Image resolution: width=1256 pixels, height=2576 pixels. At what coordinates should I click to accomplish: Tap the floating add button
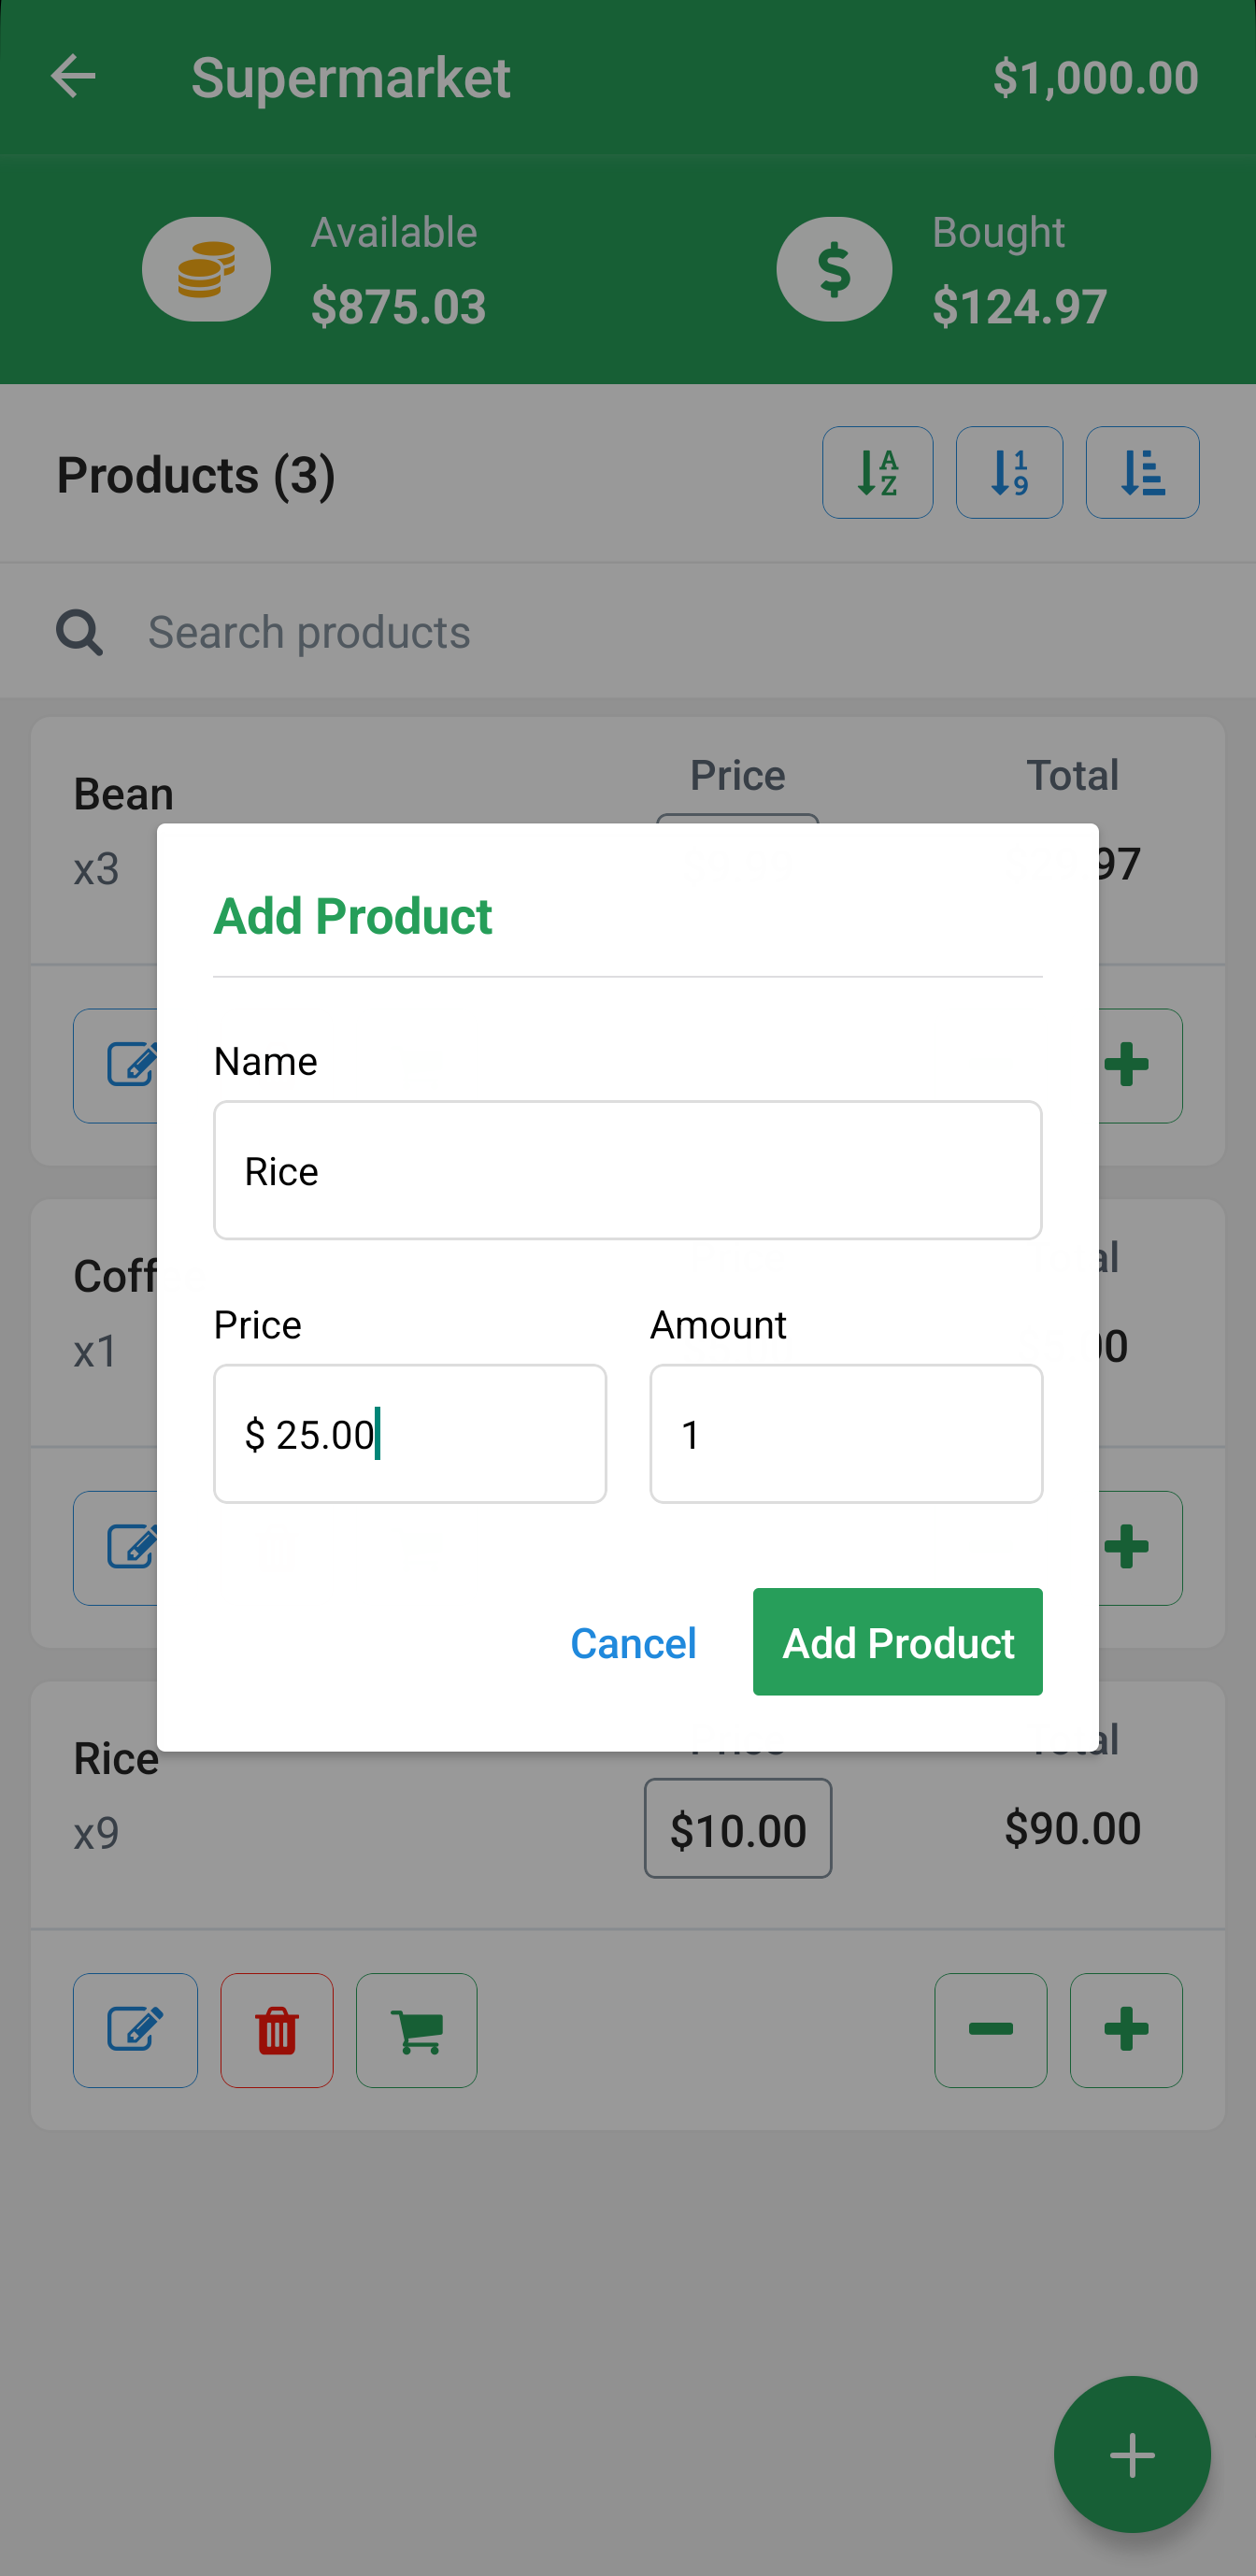(x=1131, y=2454)
